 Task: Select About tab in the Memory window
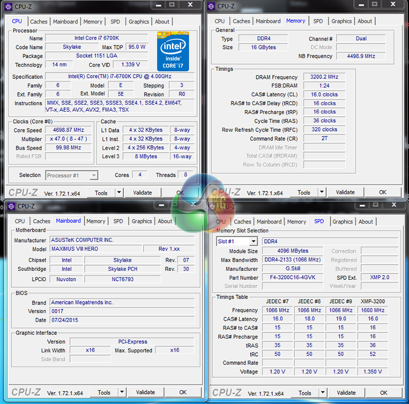click(365, 21)
